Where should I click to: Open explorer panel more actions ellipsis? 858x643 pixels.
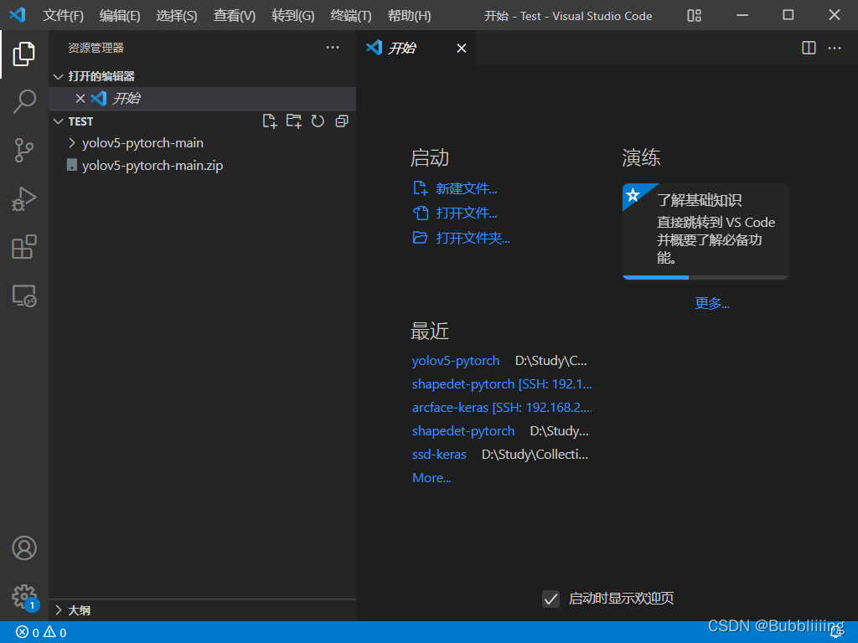pyautogui.click(x=333, y=48)
